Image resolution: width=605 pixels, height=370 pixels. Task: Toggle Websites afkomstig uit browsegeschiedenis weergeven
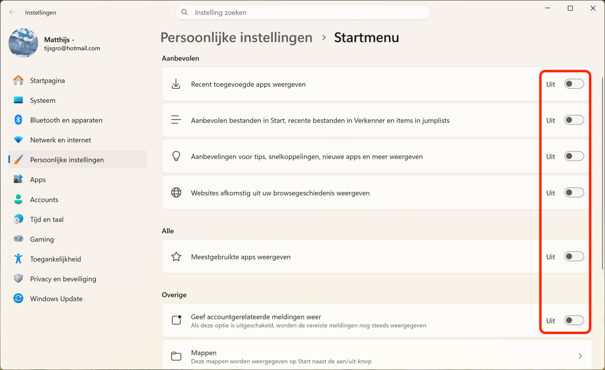(x=574, y=193)
